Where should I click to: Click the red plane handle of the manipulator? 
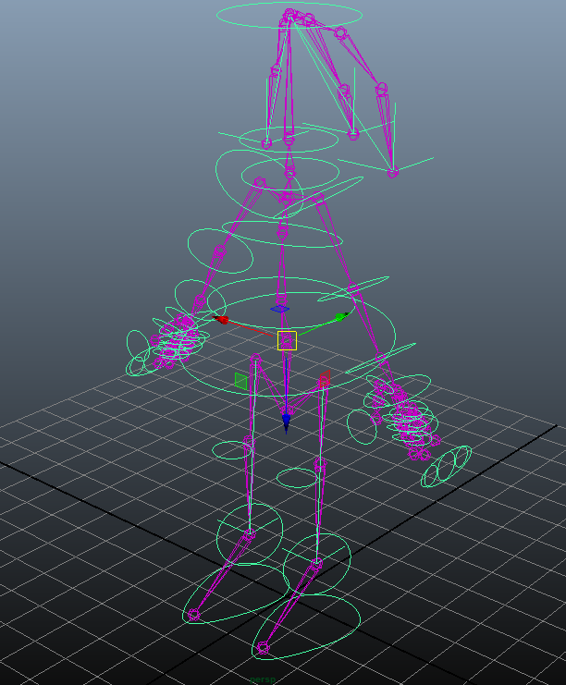tap(325, 379)
